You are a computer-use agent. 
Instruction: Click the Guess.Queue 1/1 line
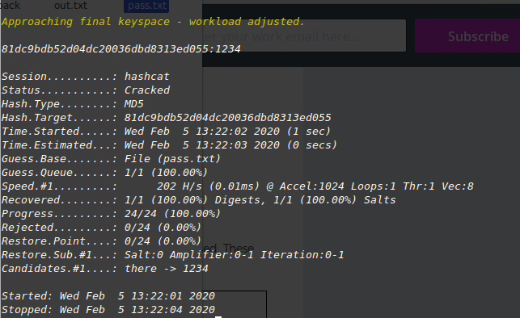coord(105,173)
